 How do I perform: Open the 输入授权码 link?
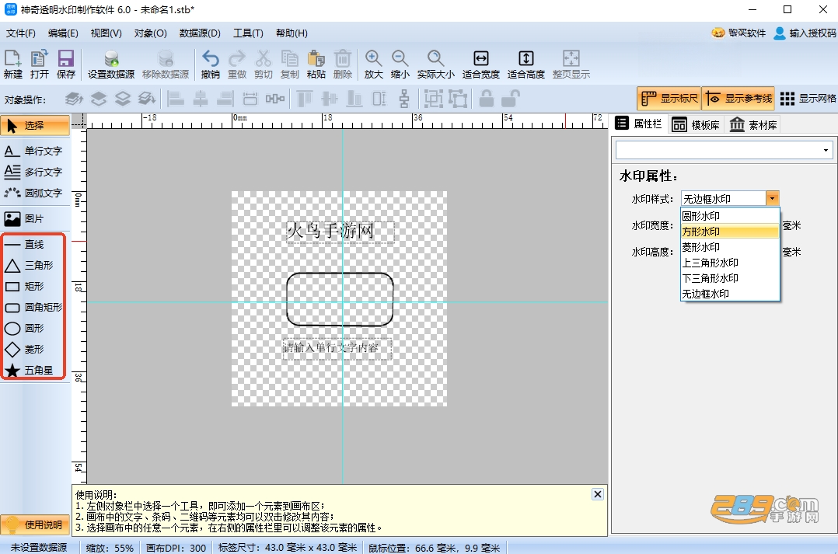point(805,33)
